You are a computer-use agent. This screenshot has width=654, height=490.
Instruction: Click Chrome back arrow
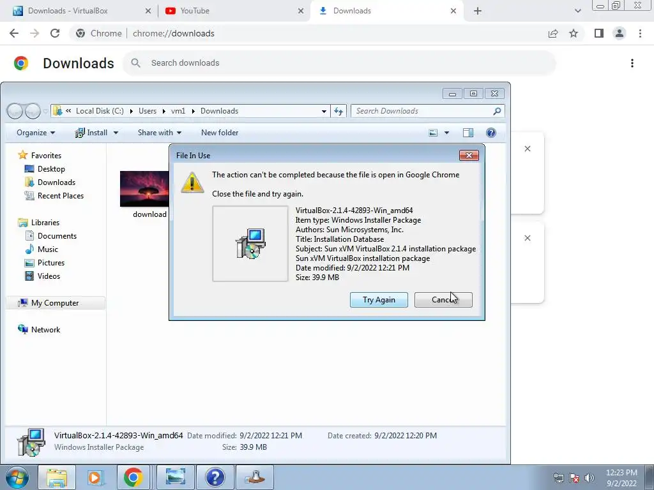click(14, 33)
